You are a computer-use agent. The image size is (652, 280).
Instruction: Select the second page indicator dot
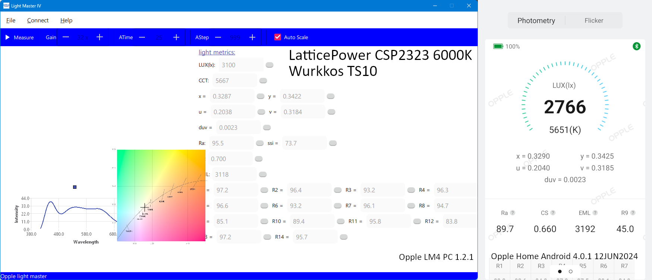pyautogui.click(x=570, y=271)
